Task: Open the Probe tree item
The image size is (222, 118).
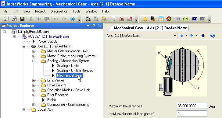Action: (52, 100)
